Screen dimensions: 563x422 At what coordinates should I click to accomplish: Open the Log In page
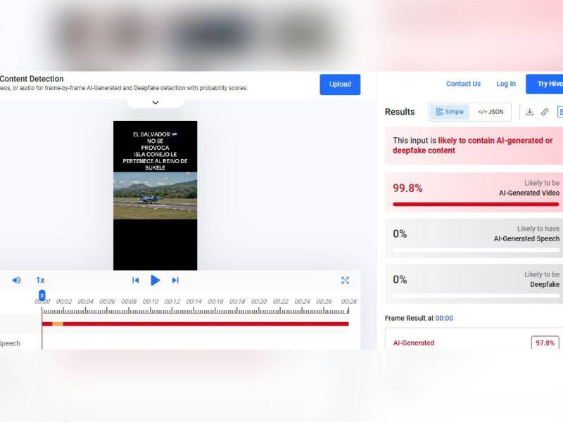[506, 84]
